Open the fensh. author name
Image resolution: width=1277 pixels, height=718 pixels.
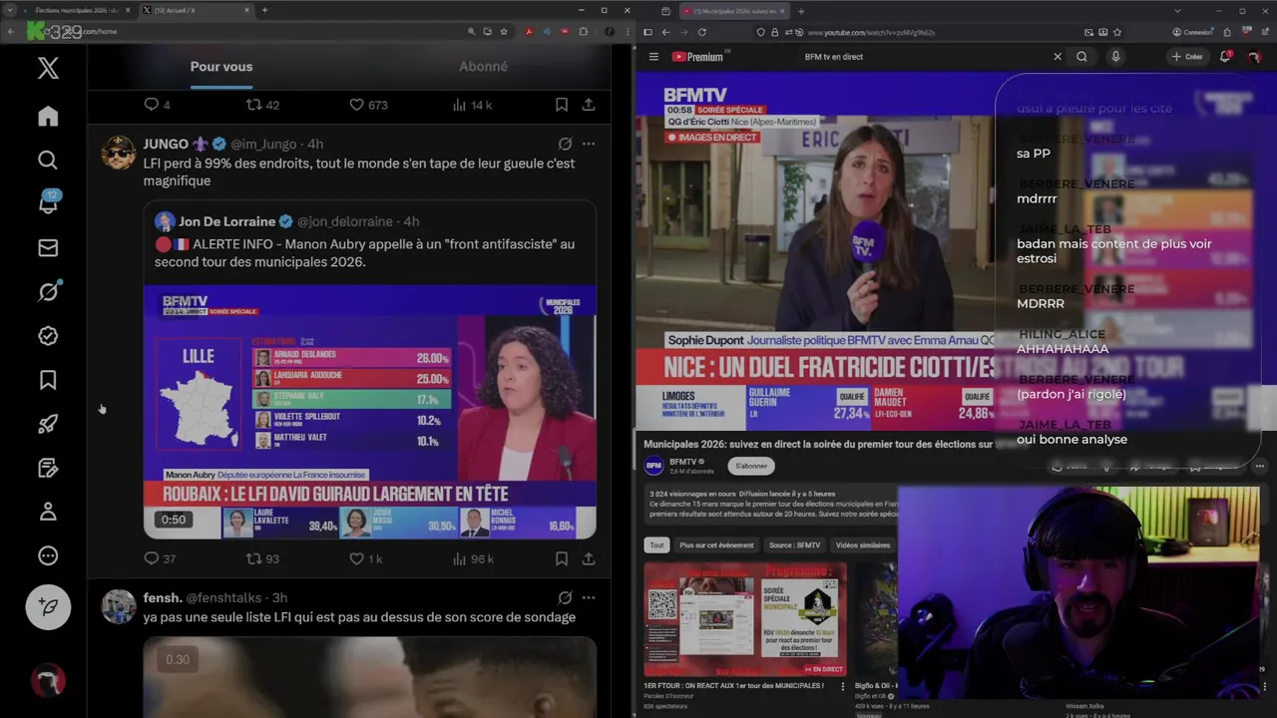[x=163, y=597]
